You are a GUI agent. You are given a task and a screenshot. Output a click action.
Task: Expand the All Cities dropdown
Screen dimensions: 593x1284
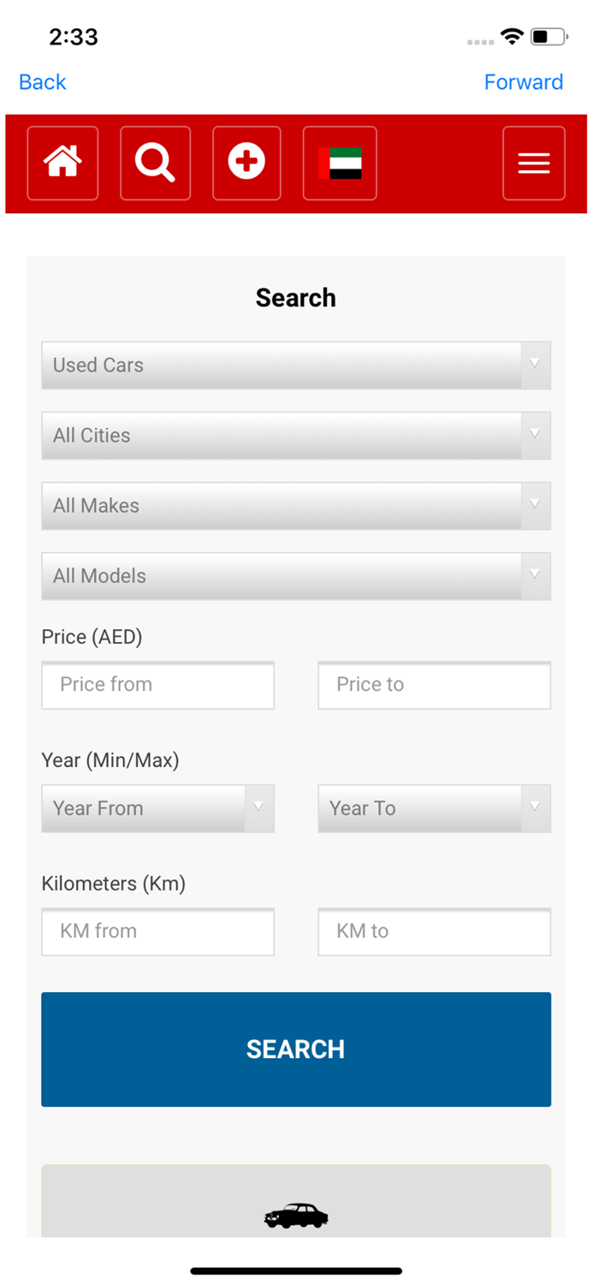click(x=296, y=435)
